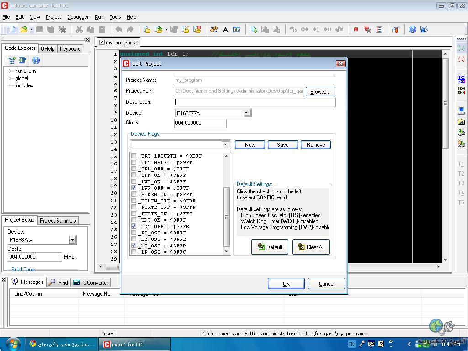Open the Tools menu
468x351 pixels.
tap(115, 17)
